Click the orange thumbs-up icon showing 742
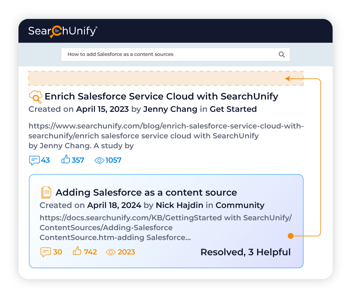Viewport: 351px width, 297px height. click(77, 251)
